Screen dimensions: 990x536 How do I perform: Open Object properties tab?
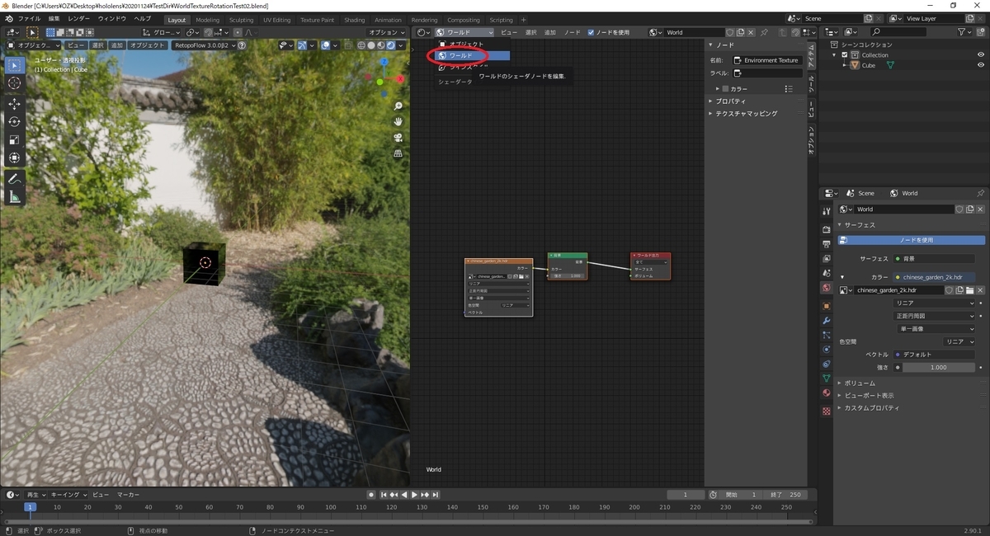coord(826,306)
